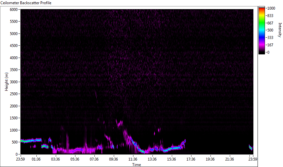Image resolution: width=283 pixels, height=167 pixels.
Task: Click the 07:36 time axis label
Action: 94,159
